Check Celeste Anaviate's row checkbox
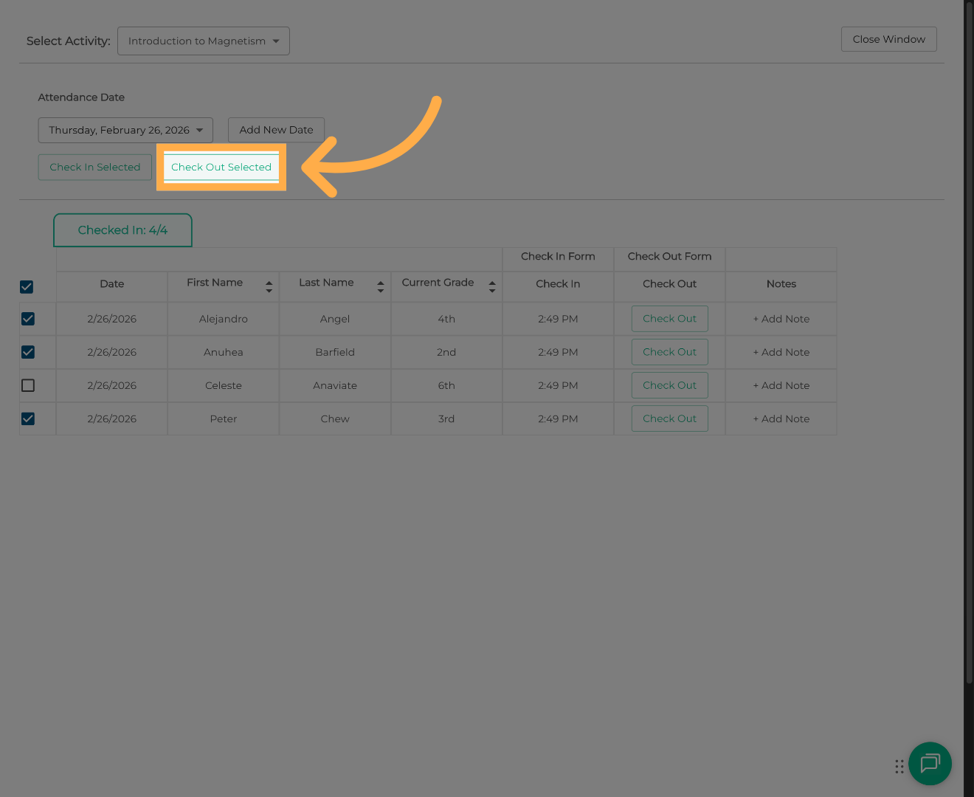Viewport: 974px width, 797px height. [x=28, y=385]
